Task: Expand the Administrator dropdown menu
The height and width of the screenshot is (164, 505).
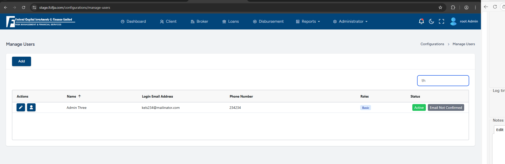Action: (350, 21)
